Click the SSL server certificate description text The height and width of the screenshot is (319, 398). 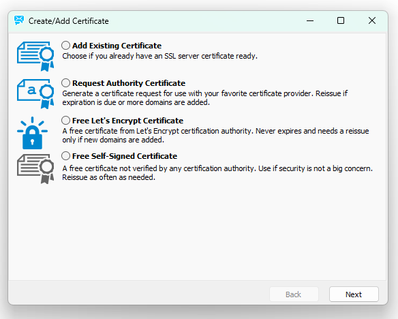[160, 56]
